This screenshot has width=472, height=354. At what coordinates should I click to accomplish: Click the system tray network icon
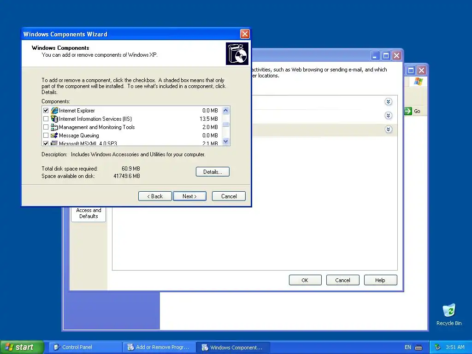pyautogui.click(x=438, y=347)
